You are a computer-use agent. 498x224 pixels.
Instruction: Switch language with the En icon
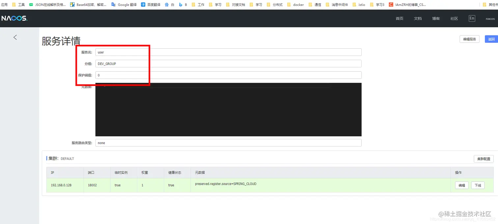tap(472, 18)
